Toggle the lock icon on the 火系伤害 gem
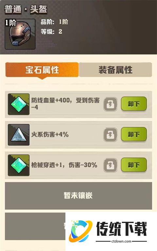This screenshot has width=157, height=251. [110, 135]
